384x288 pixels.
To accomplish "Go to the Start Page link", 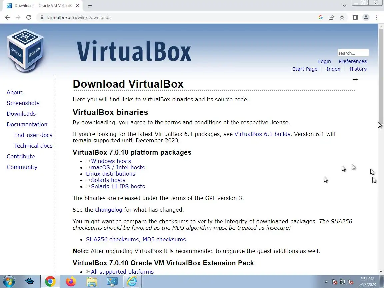I will pos(305,69).
